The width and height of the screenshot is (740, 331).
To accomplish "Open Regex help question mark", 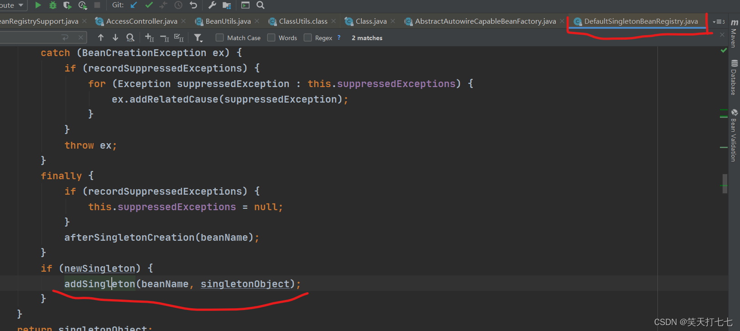I will 339,37.
